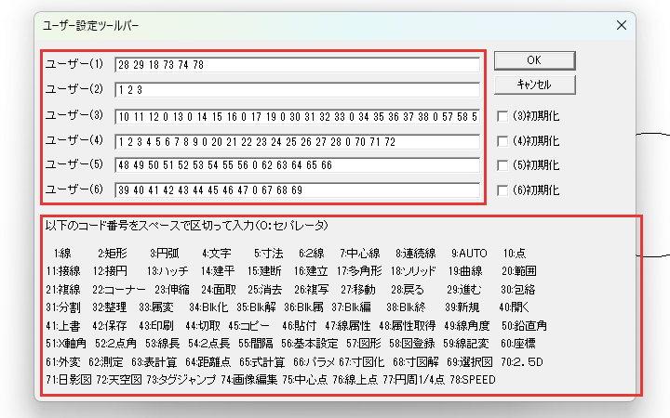
Task: Click the label ユーザー(1)
Action: (x=74, y=64)
